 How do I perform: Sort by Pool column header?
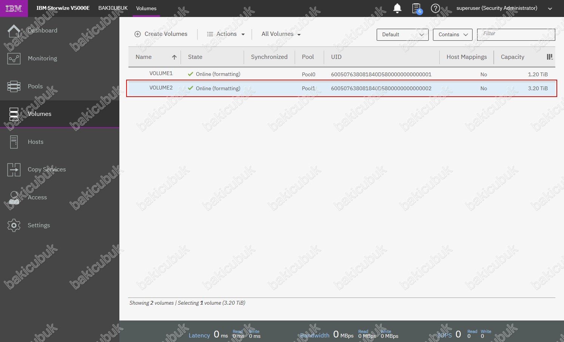[308, 57]
